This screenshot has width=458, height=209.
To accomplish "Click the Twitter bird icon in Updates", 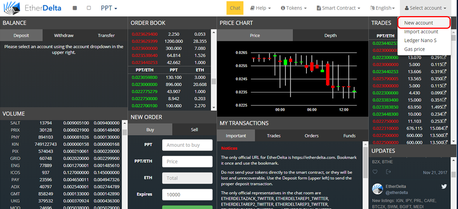I will (444, 187).
